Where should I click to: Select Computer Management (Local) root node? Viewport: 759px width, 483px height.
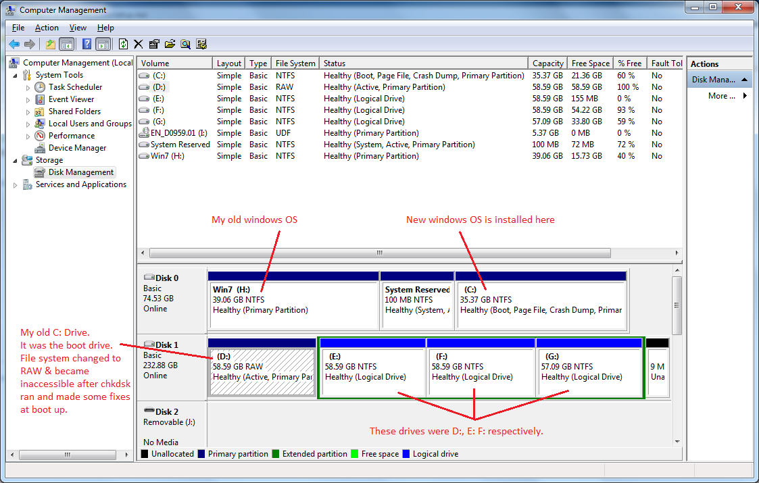[x=78, y=62]
